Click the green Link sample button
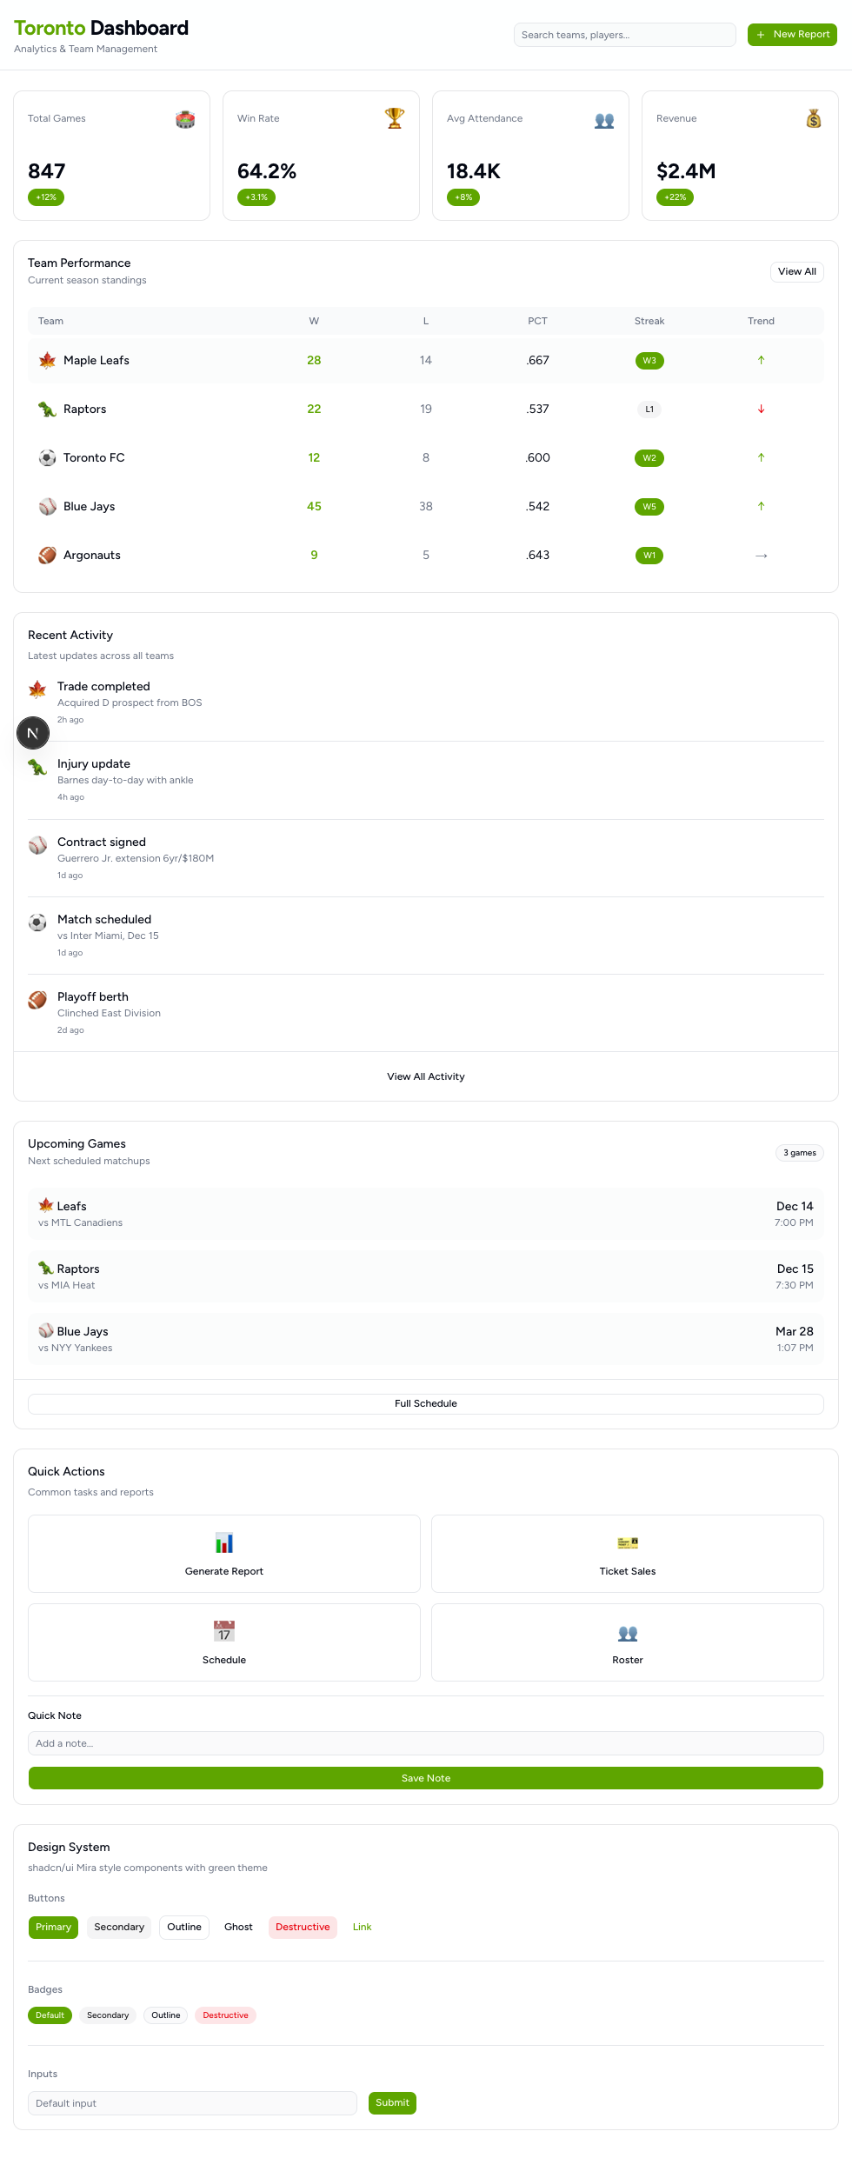The image size is (852, 2178). (x=362, y=1927)
